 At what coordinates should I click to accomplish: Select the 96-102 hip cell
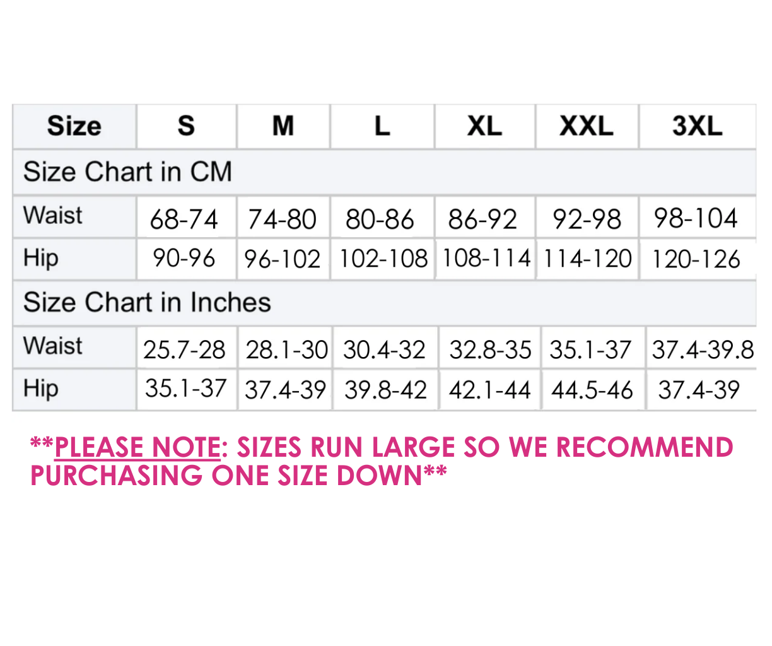(x=282, y=259)
